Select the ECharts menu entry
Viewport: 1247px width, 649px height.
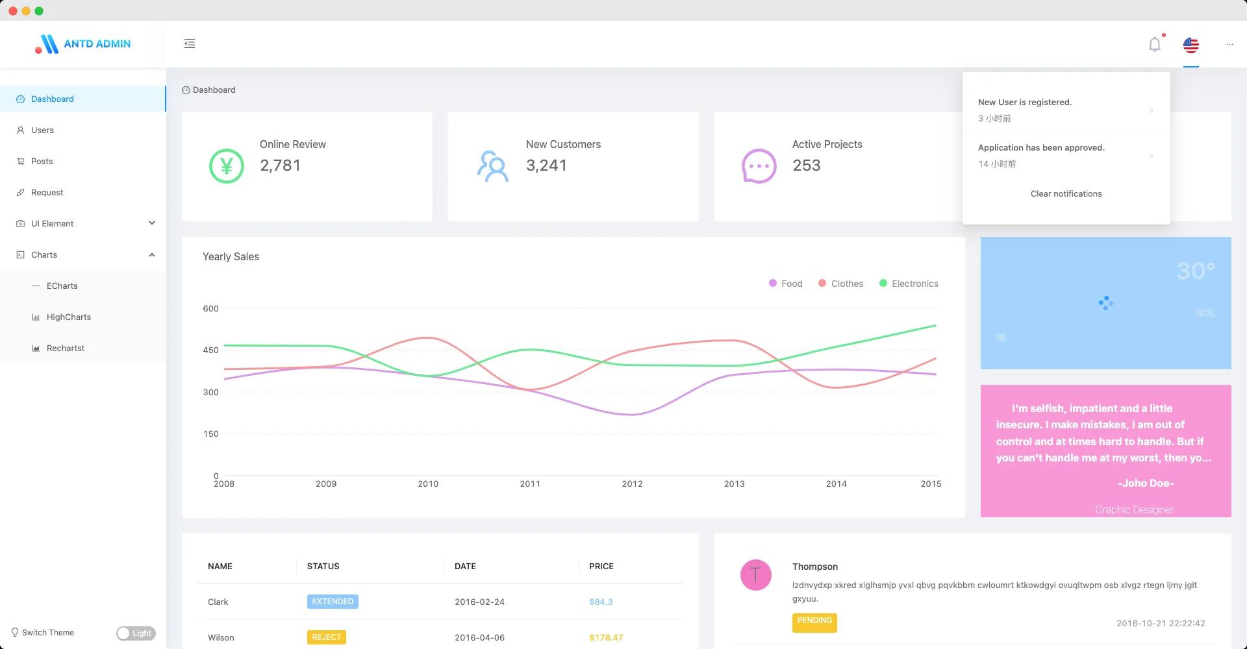click(x=62, y=286)
